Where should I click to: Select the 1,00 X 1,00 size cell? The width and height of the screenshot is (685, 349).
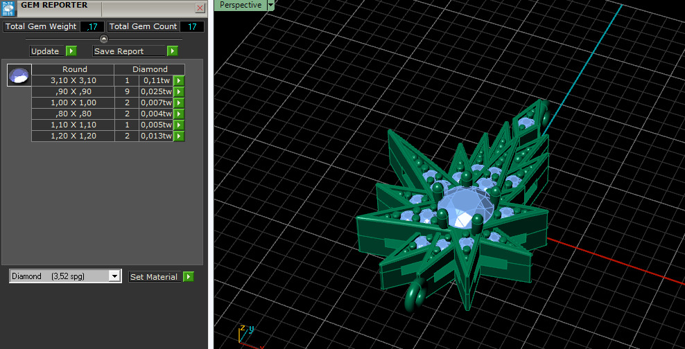click(x=73, y=103)
